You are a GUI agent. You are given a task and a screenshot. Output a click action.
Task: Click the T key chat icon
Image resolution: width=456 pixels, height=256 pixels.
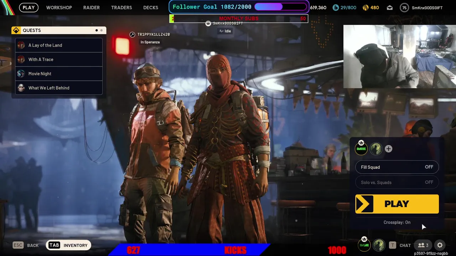tap(392, 245)
